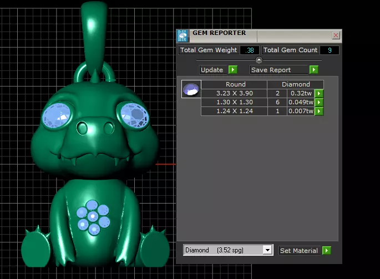The height and width of the screenshot is (279, 380).
Task: Click the Total Gem Weight value .38
Action: [x=250, y=50]
